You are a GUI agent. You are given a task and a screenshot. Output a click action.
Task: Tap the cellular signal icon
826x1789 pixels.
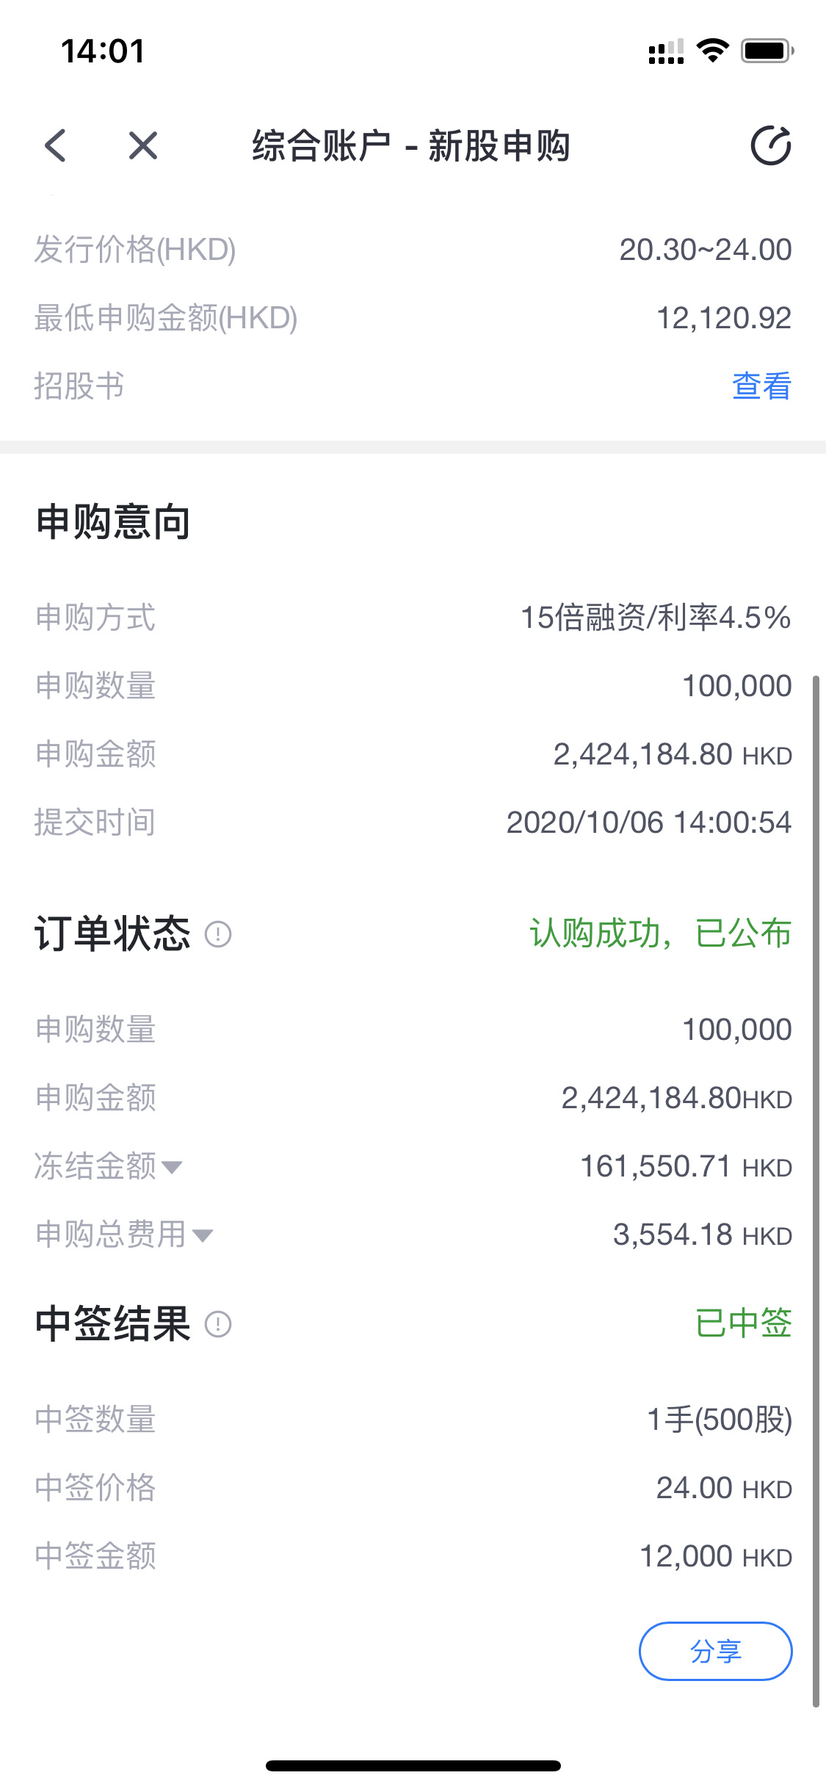click(666, 51)
